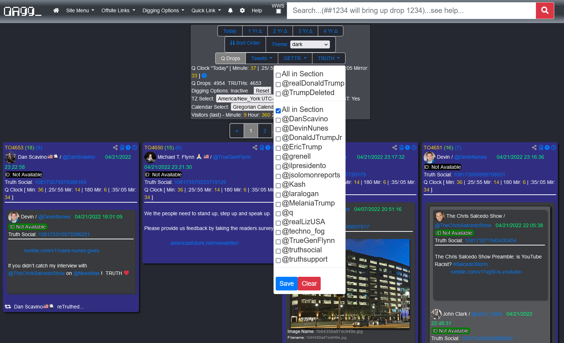Share post TO4650
The image size is (564, 343).
tap(255, 148)
